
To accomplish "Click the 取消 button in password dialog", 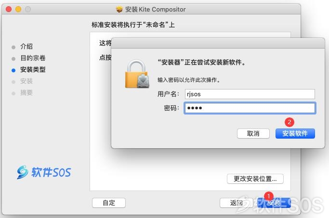I will [253, 133].
